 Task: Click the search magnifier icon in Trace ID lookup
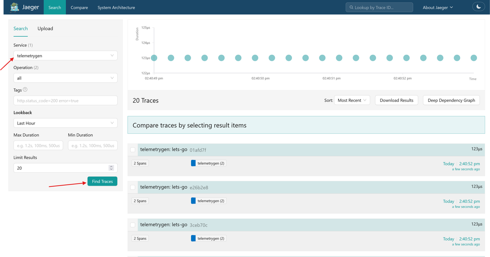(x=351, y=7)
